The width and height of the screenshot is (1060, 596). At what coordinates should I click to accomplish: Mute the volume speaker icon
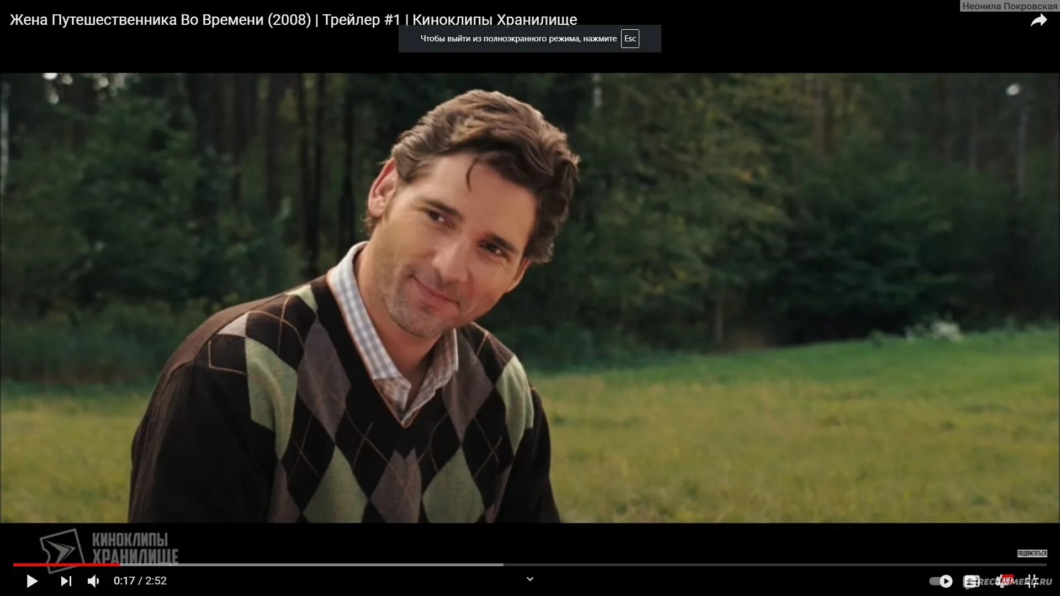coord(93,581)
